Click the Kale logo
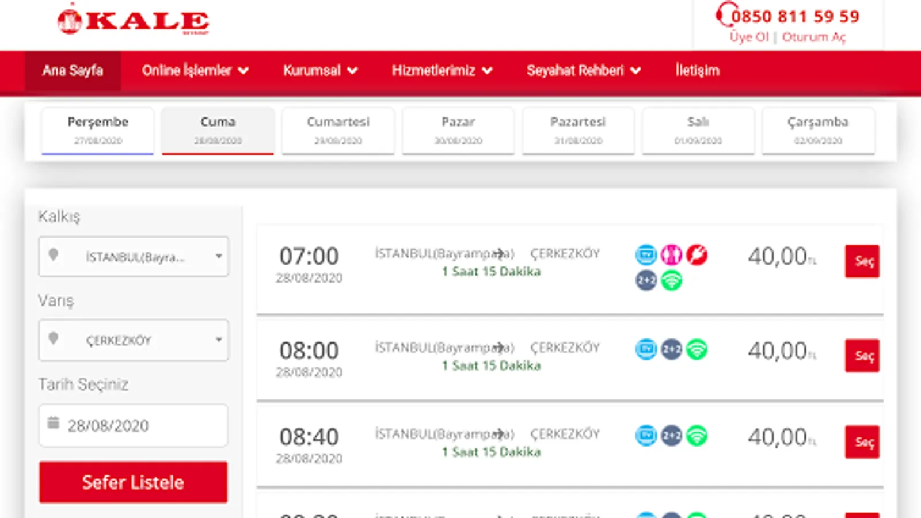Image resolution: width=921 pixels, height=518 pixels. point(133,20)
